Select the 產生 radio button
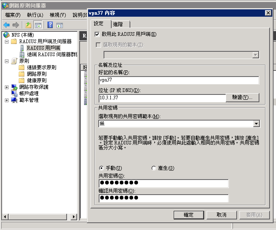Screen dimensions: 276x230 click(153, 168)
